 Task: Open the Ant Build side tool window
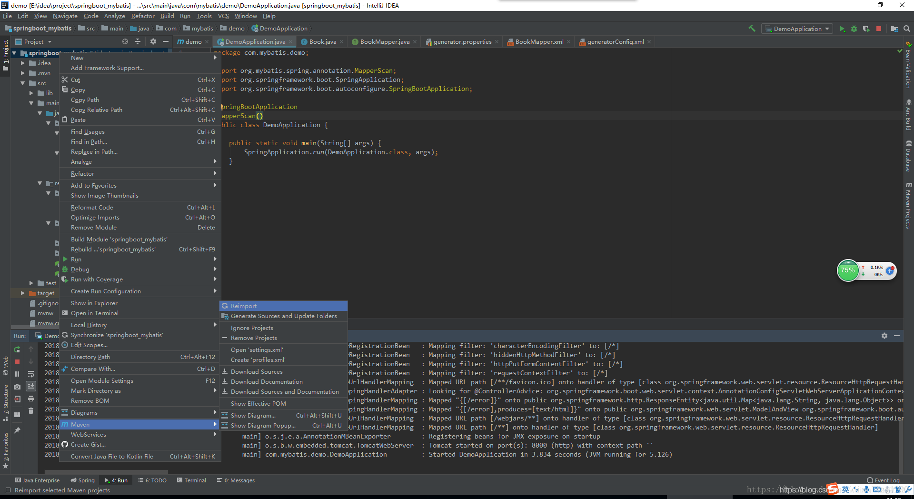pos(909,115)
